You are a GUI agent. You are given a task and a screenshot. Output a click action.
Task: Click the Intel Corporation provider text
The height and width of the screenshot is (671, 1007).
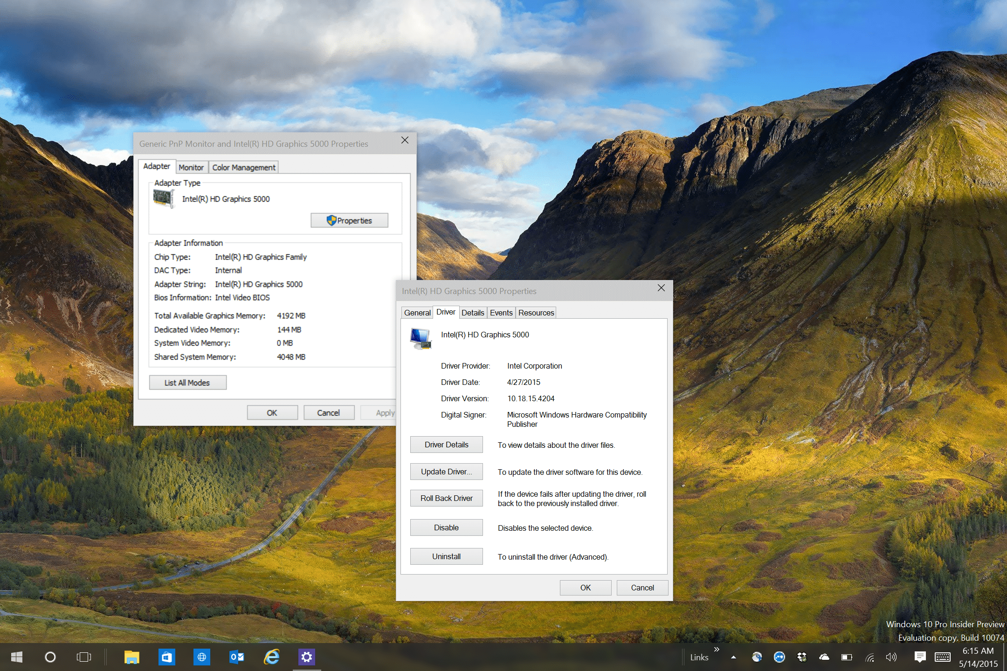pos(535,366)
